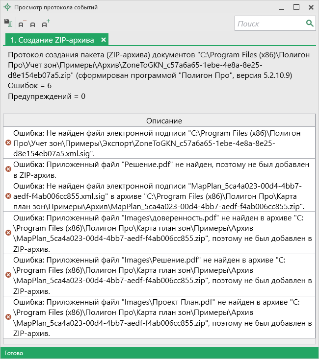Minimize the event protocol window
This screenshot has width=319, height=359.
click(280, 7)
